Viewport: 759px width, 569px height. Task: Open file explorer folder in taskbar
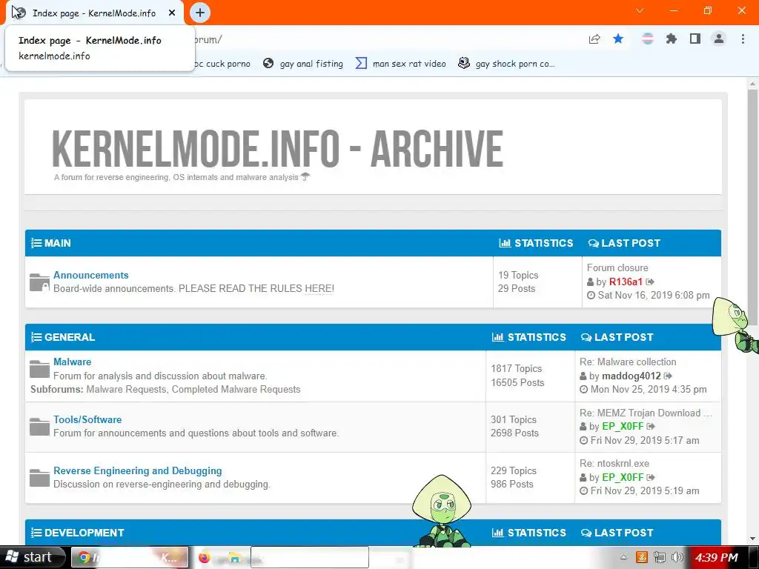tap(235, 557)
